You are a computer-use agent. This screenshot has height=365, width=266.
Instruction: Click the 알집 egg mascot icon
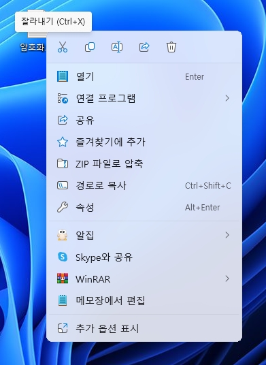(63, 235)
